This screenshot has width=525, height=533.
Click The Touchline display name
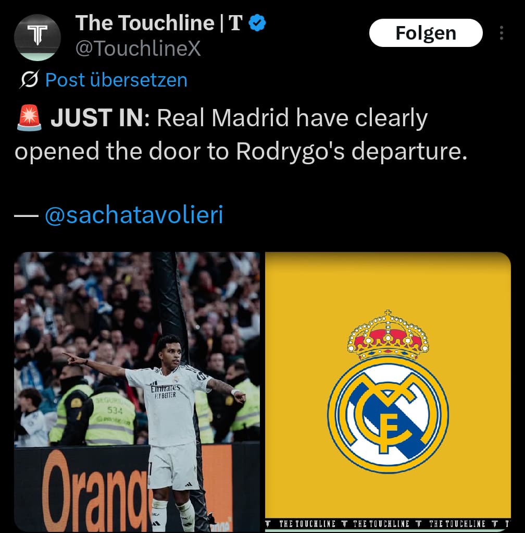[145, 23]
